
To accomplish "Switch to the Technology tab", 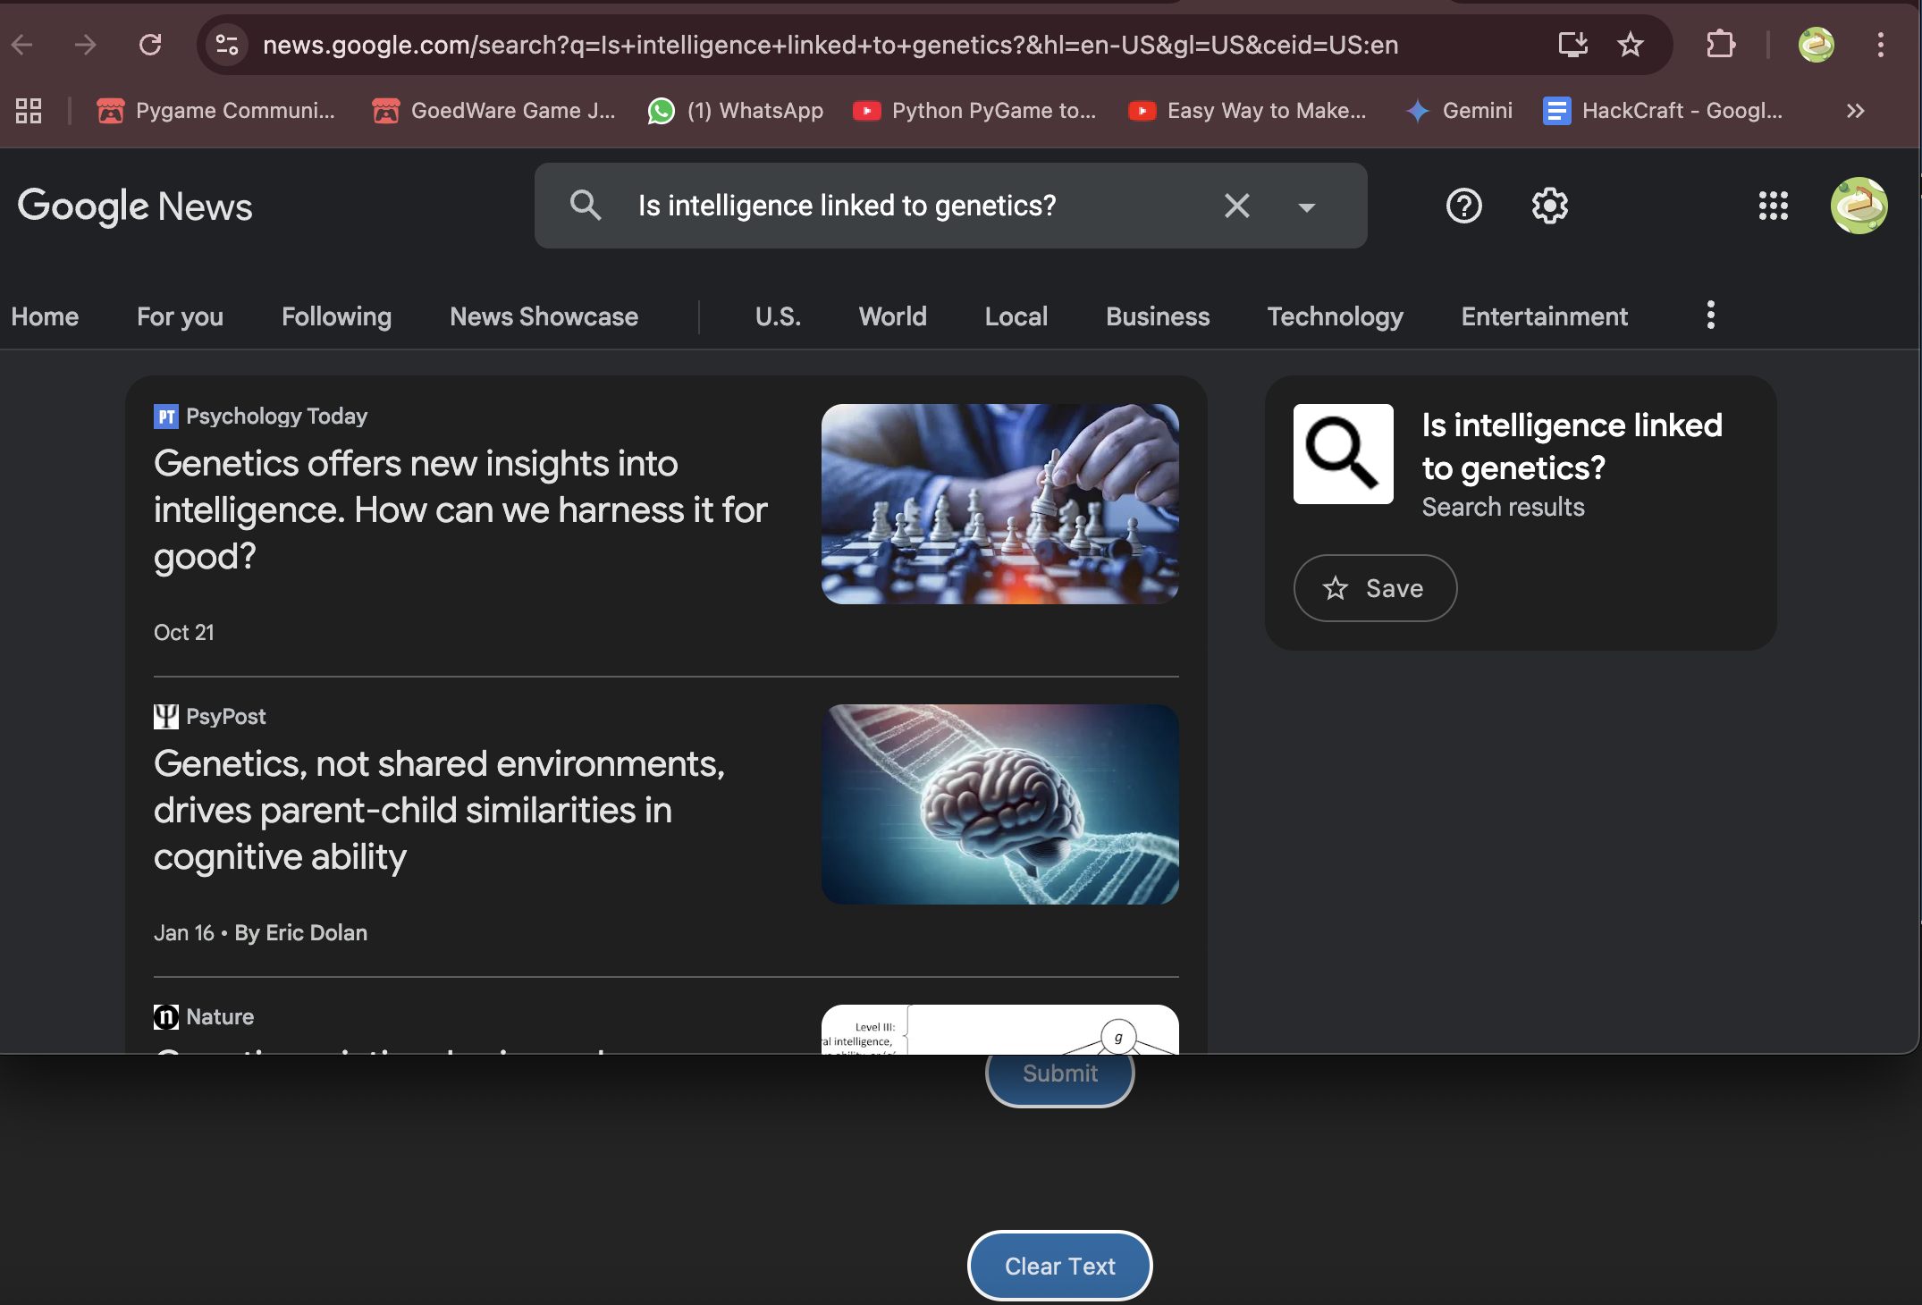I will click(x=1335, y=316).
